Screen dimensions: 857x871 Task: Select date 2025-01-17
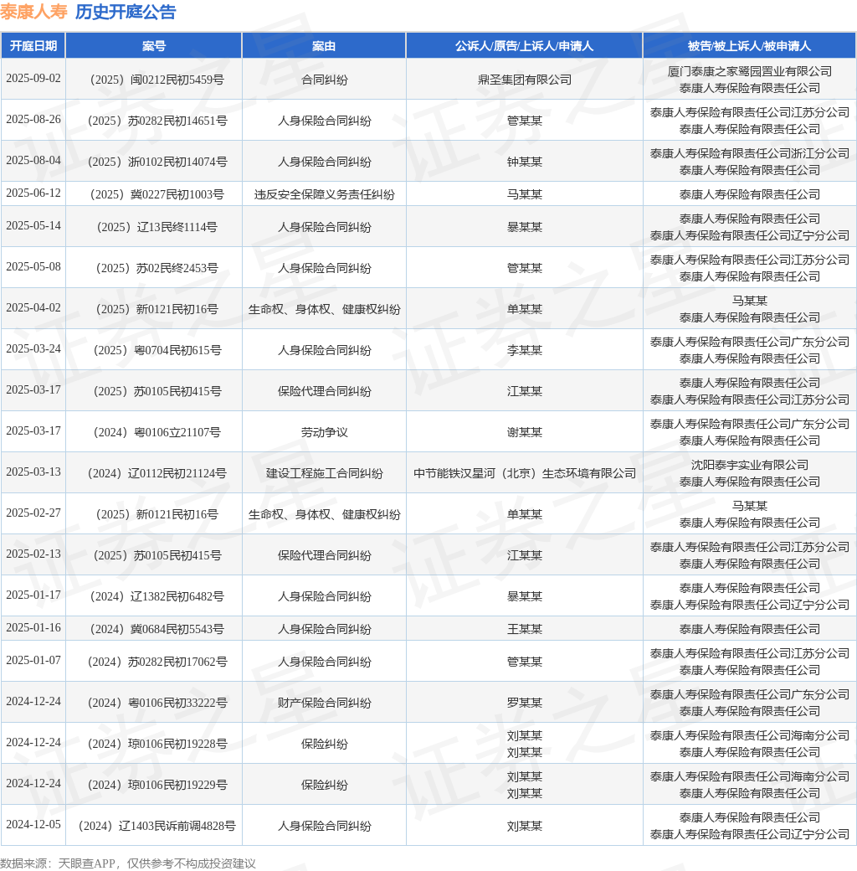33,595
